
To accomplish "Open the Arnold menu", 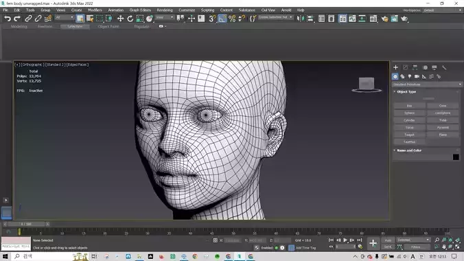I will [286, 10].
